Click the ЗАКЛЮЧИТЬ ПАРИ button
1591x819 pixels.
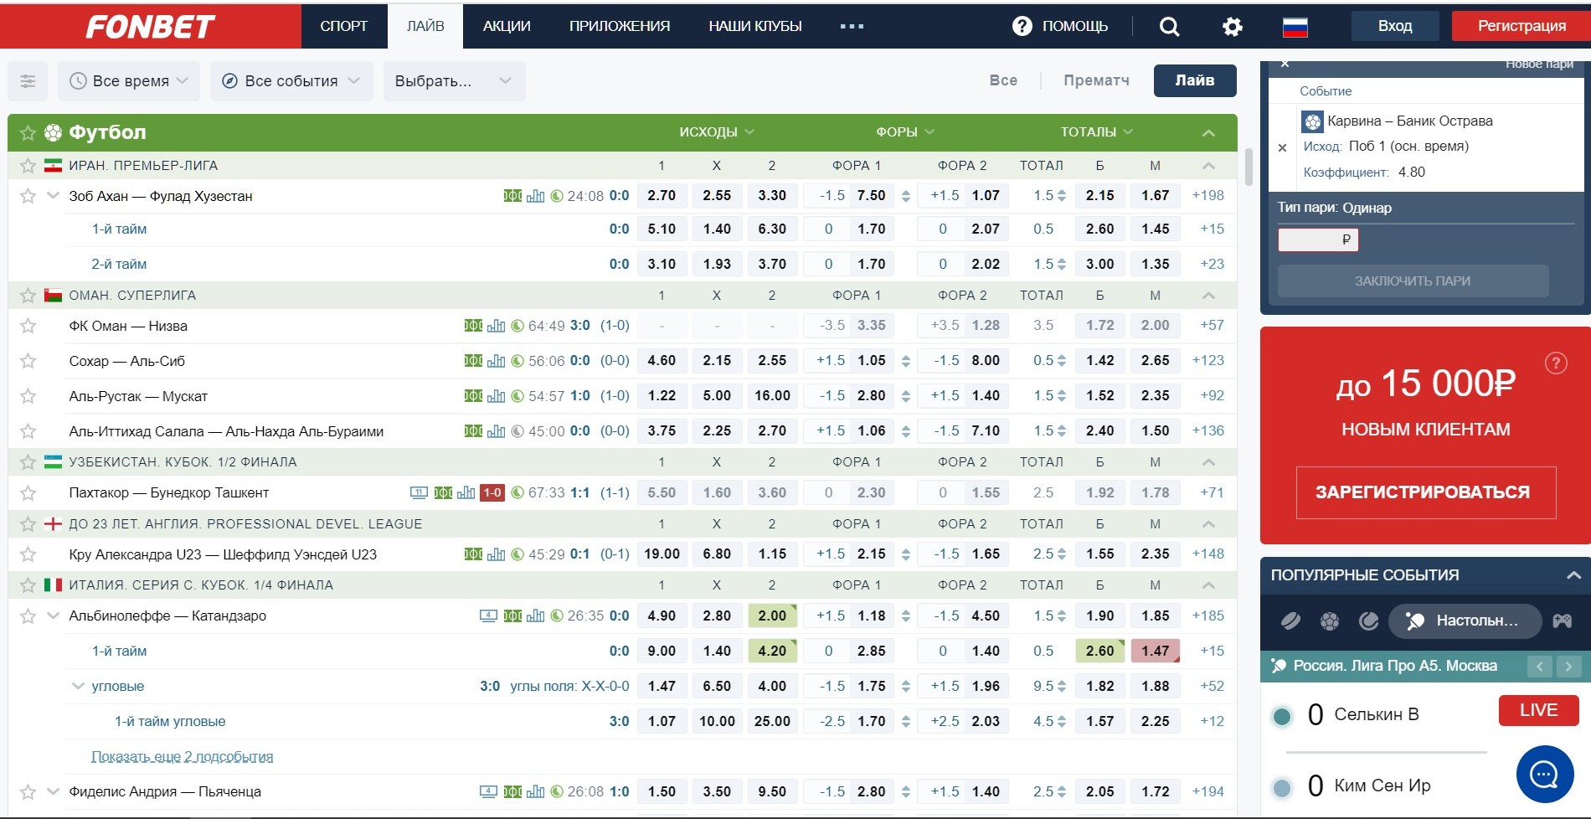1413,281
